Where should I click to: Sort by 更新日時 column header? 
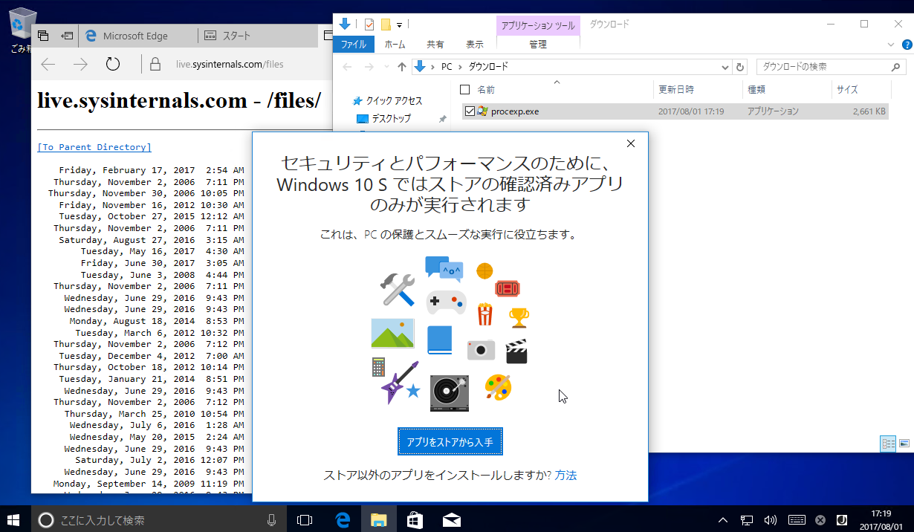tap(676, 89)
